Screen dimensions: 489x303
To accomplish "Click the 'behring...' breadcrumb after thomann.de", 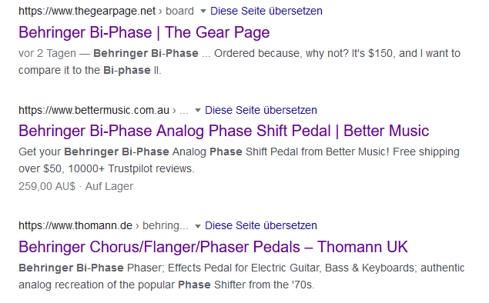I will pos(166,225).
